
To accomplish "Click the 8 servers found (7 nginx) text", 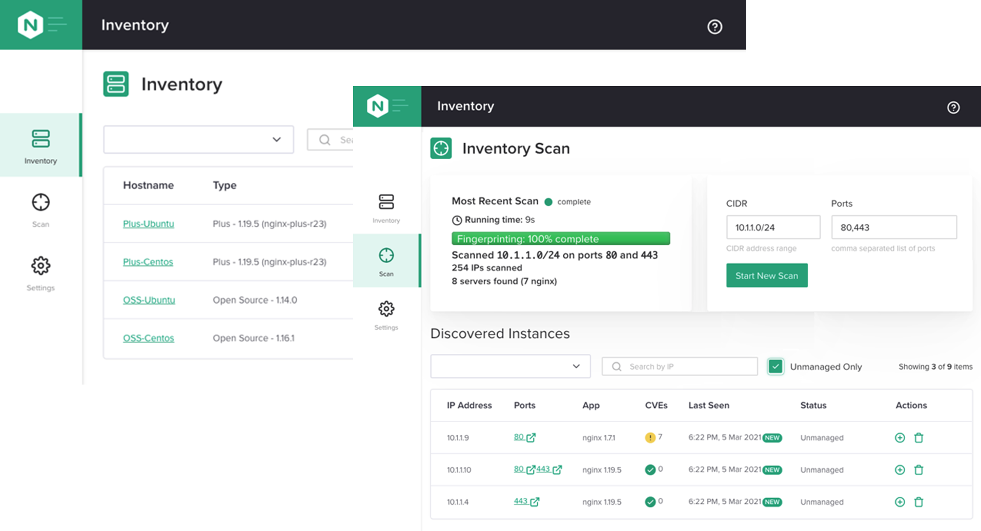I will click(x=504, y=281).
